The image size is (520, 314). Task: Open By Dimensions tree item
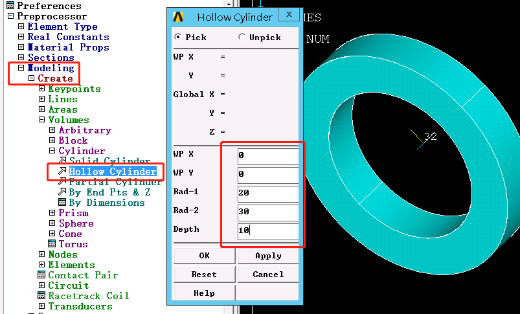coord(107,202)
